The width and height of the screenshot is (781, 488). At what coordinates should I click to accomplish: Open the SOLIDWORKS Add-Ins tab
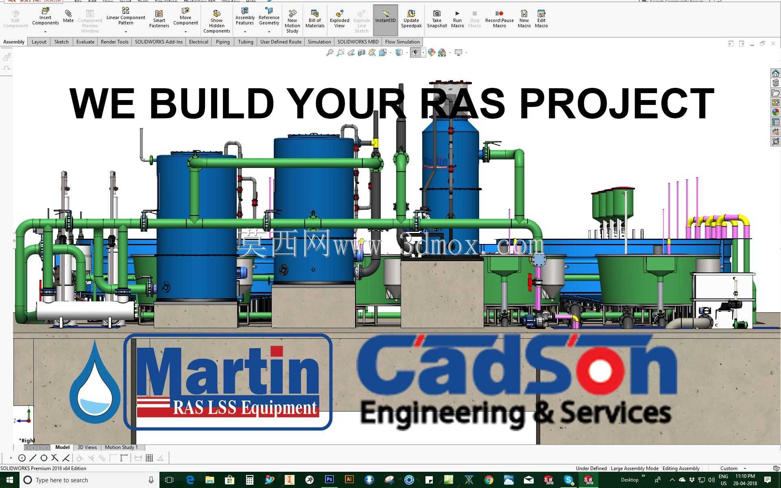[159, 42]
